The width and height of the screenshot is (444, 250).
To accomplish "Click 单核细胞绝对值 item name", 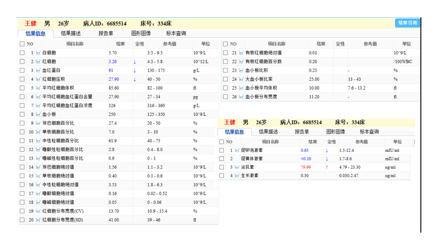I will click(58, 176).
